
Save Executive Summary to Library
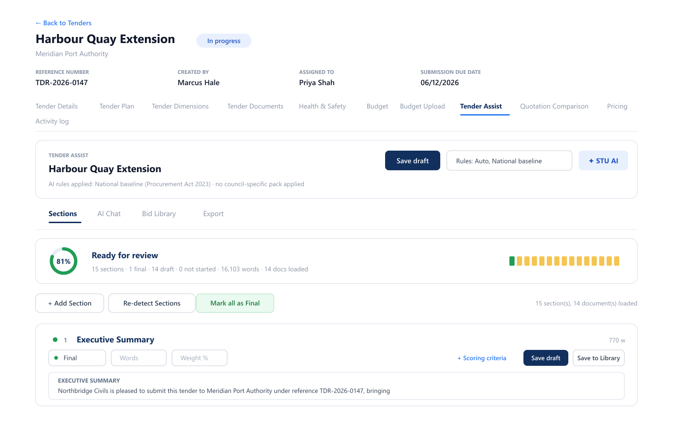pyautogui.click(x=599, y=358)
